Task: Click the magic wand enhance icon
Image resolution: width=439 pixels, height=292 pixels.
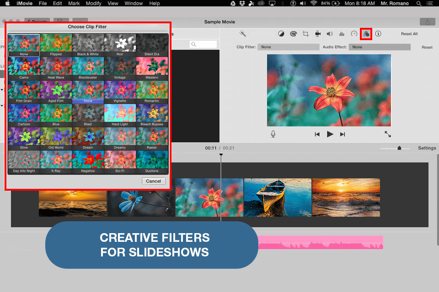Action: click(x=242, y=33)
